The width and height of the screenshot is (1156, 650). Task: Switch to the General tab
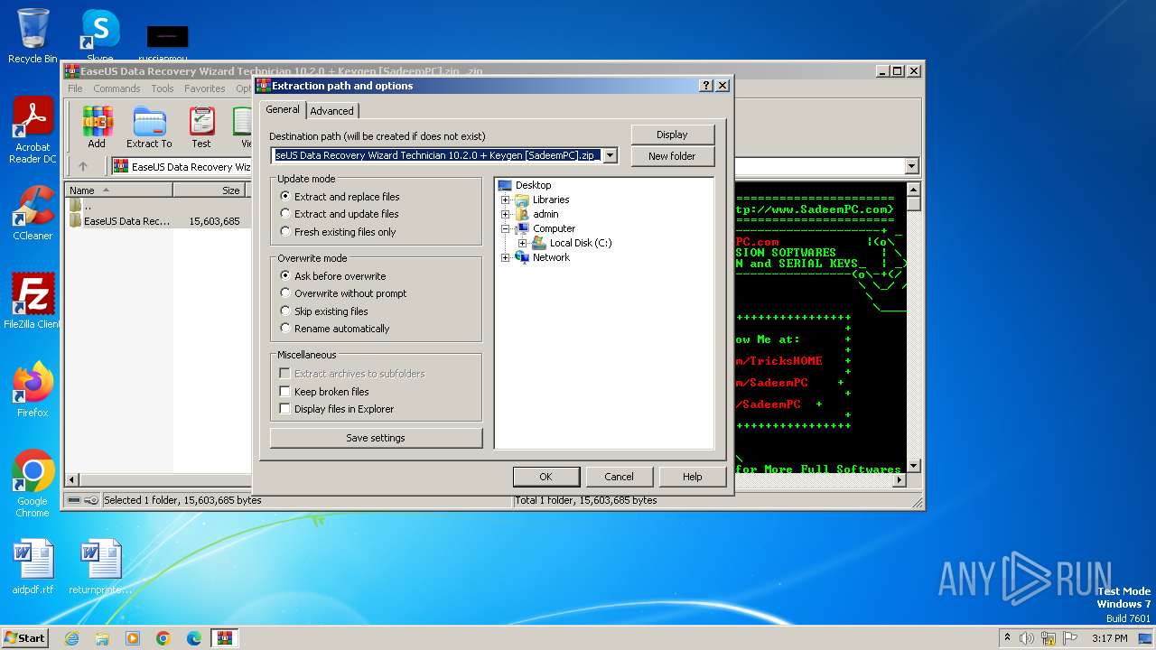[283, 109]
